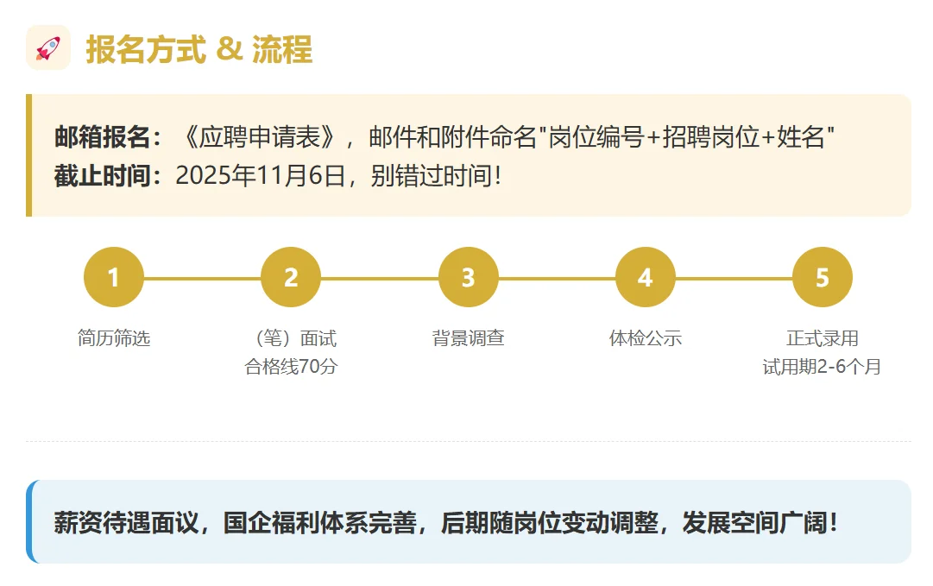Toggle the 背景调查 stage text
The height and width of the screenshot is (586, 933).
click(469, 338)
